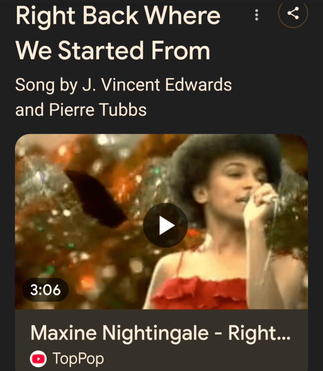Click the red YouTube logo icon
The width and height of the screenshot is (323, 371).
coord(38,359)
